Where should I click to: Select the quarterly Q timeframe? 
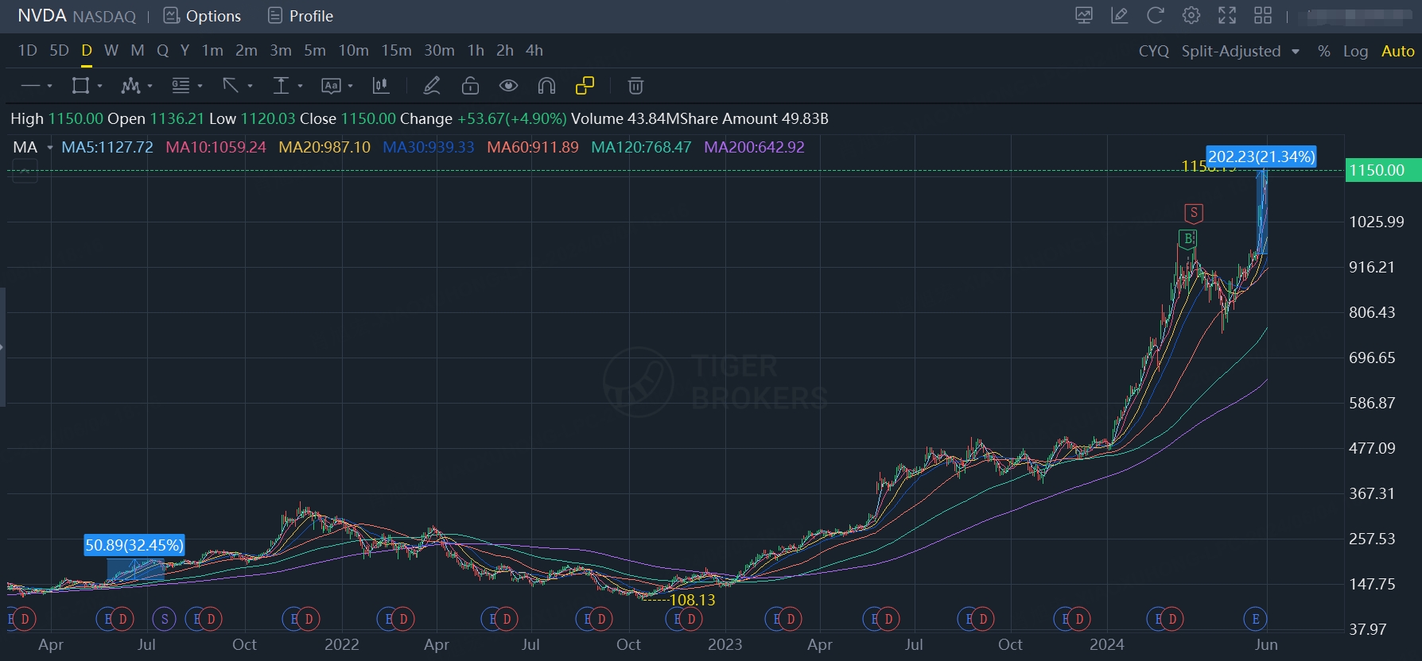[x=163, y=50]
